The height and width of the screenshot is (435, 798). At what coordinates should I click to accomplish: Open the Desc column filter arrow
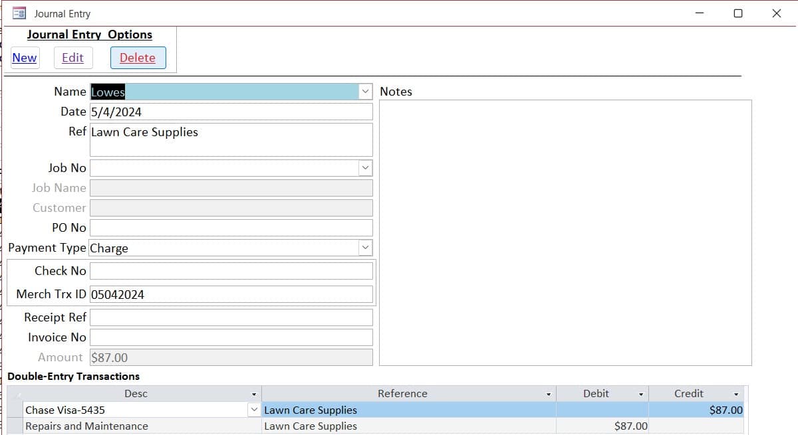(254, 394)
